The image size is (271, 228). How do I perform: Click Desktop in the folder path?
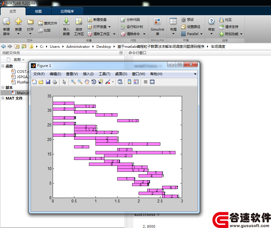tap(104, 46)
